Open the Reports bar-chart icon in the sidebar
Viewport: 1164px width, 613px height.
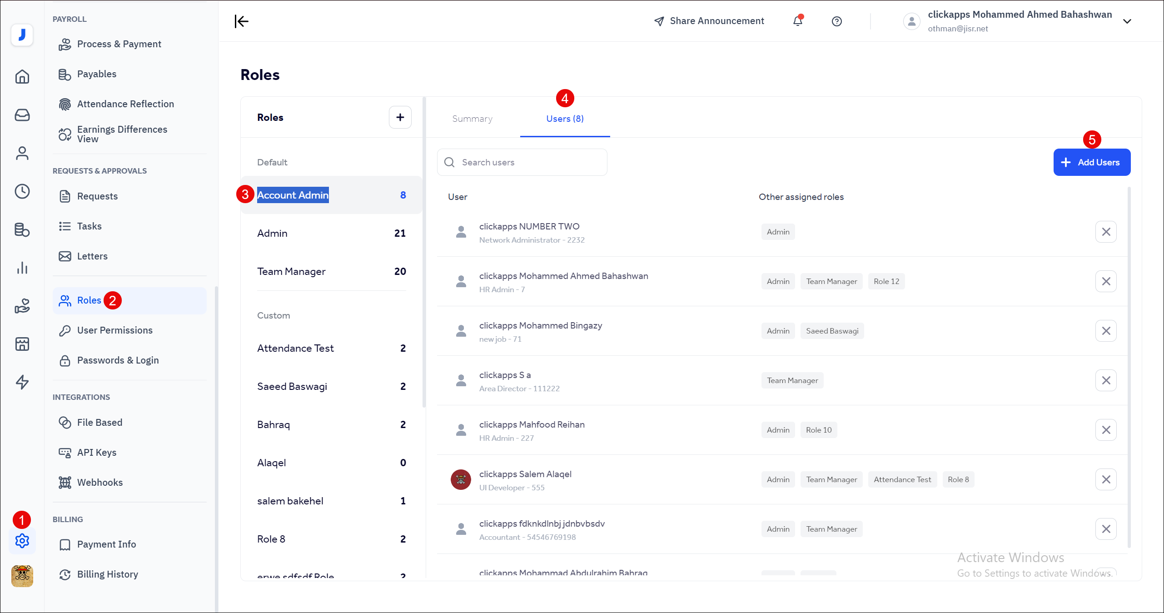(22, 268)
